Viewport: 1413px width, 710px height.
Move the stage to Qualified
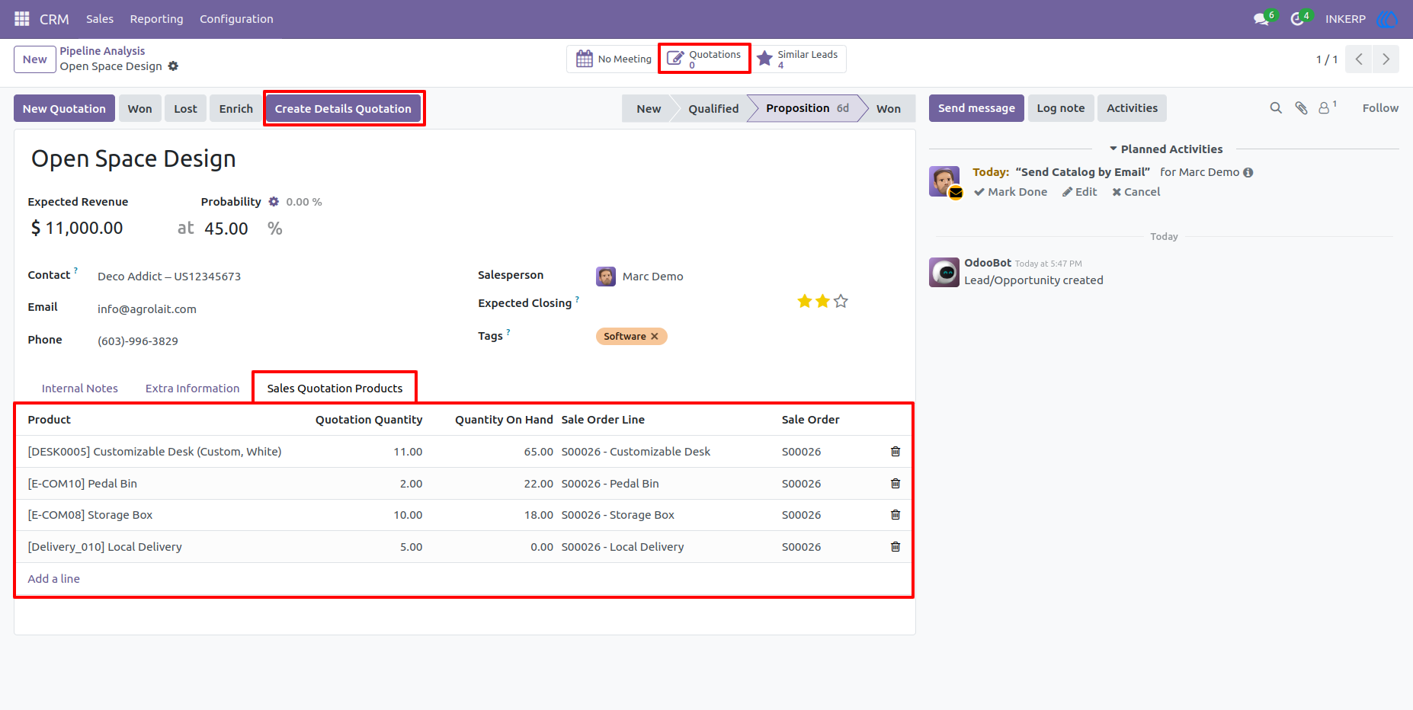[x=713, y=109]
